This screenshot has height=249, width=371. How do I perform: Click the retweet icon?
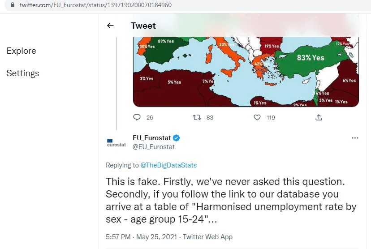pos(196,117)
